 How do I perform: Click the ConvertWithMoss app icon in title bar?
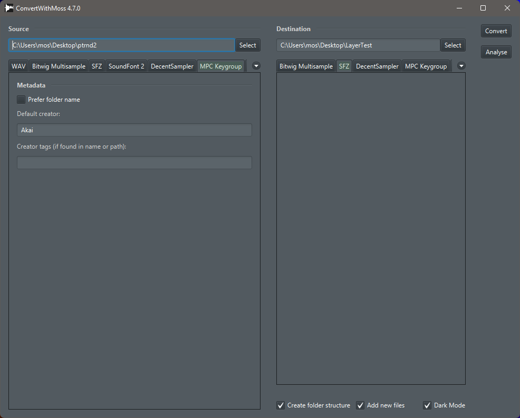tap(9, 8)
